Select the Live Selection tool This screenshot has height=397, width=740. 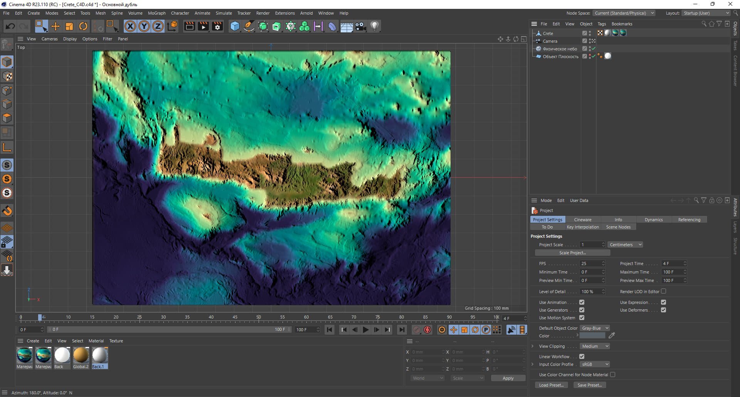point(41,26)
